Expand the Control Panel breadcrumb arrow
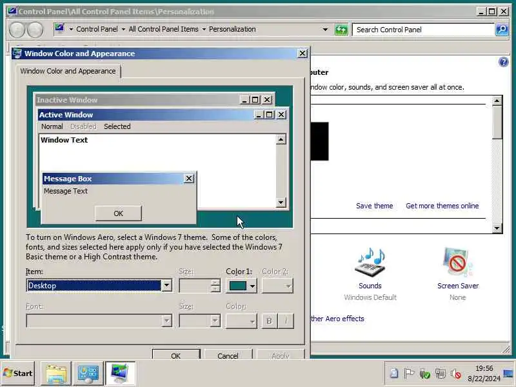Screen dimensions: 516x387 click(x=123, y=29)
